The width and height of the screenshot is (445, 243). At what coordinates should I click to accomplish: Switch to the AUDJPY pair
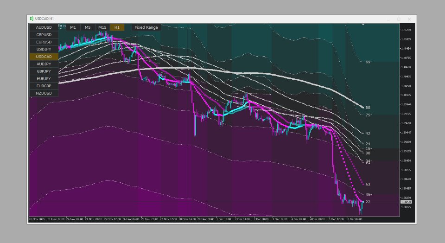(x=44, y=64)
